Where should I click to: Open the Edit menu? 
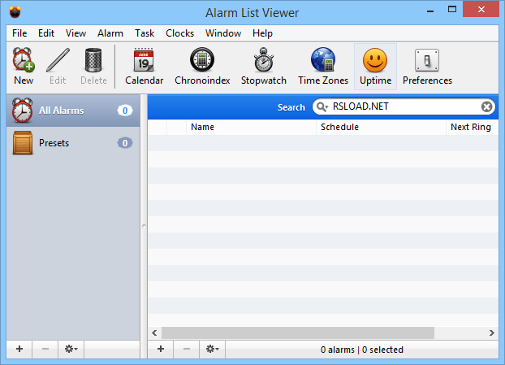(x=46, y=33)
